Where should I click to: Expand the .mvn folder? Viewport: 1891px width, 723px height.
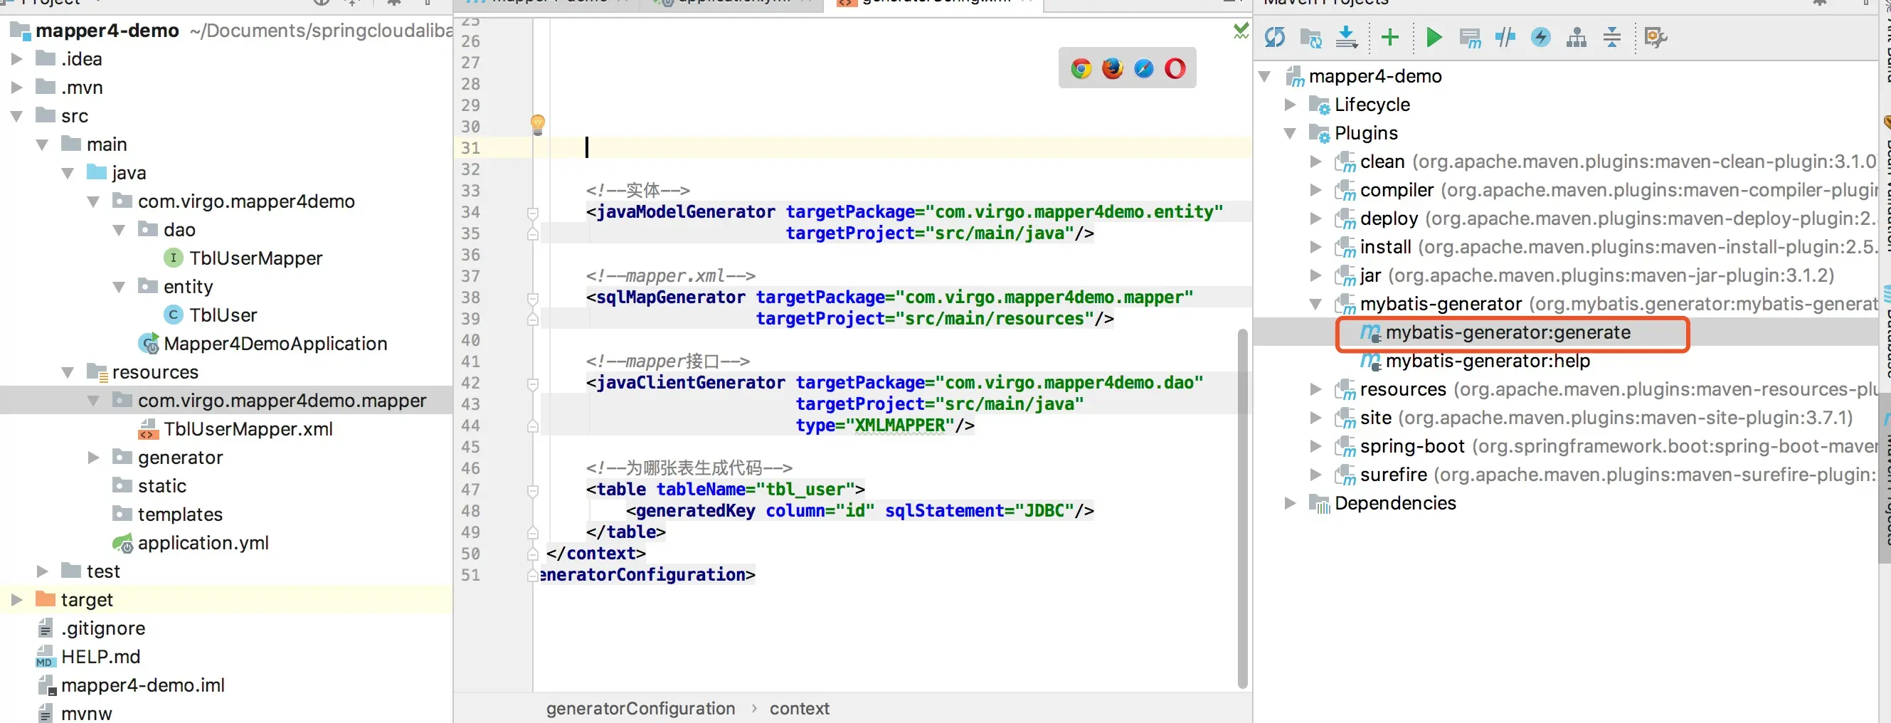(x=16, y=88)
